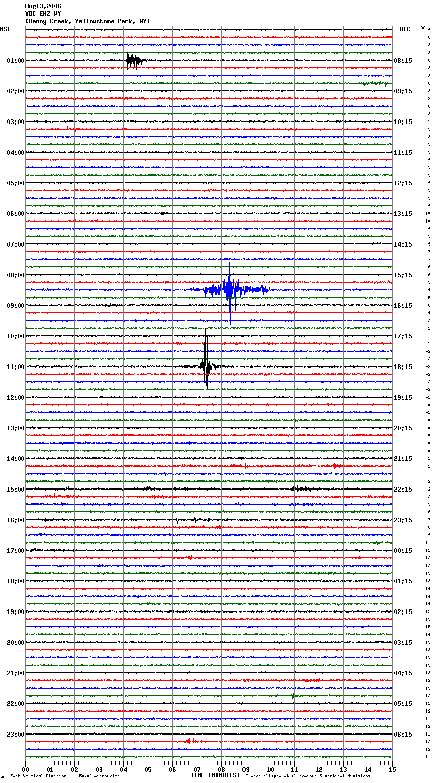The width and height of the screenshot is (433, 783).
Task: Select the 08:00 MST time label
Action: [x=16, y=275]
